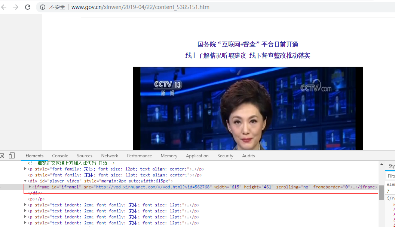Screen dimensions: 395x227
Task: Activate the inspect element picker icon
Action: [x=2, y=156]
